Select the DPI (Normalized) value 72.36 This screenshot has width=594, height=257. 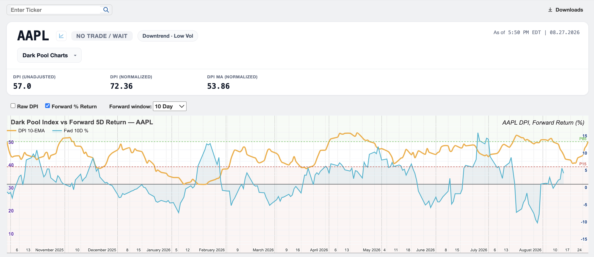point(121,86)
